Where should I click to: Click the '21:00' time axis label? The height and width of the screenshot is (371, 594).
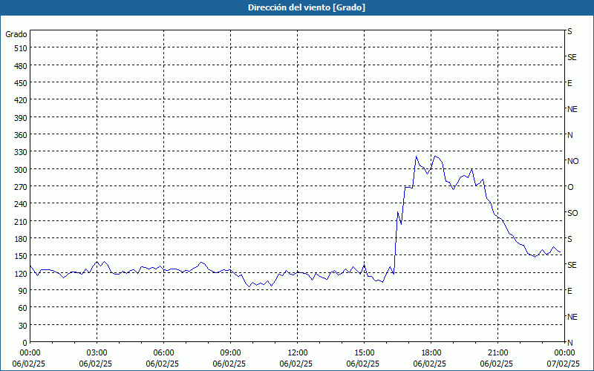(497, 353)
